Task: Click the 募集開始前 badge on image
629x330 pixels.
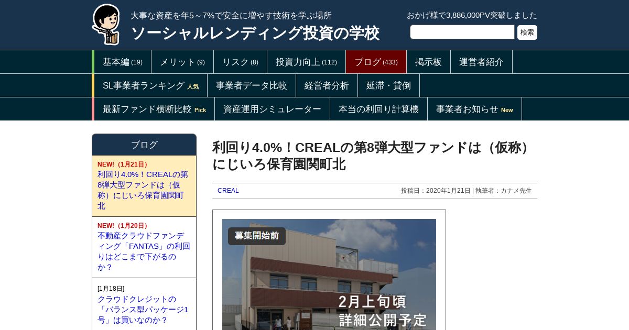Action: 257,236
